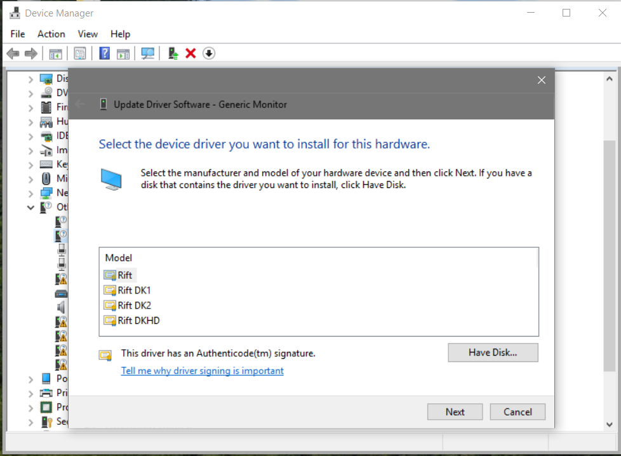Open the driver signing importance link
The width and height of the screenshot is (621, 456).
point(202,371)
